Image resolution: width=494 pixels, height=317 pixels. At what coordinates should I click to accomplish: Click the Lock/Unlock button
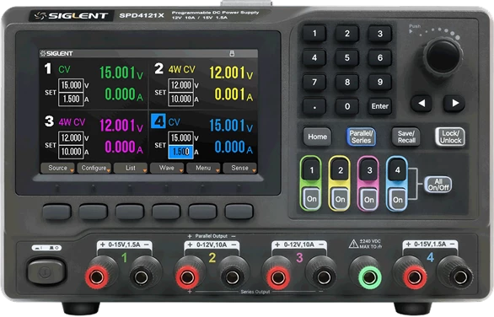[x=450, y=137]
